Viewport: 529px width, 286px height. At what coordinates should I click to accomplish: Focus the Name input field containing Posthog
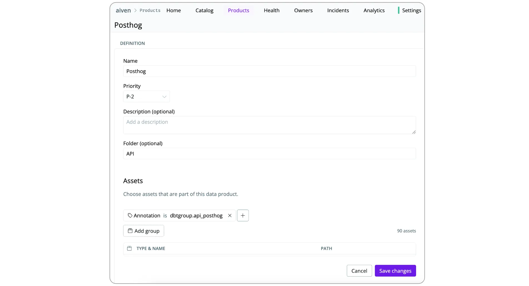[270, 71]
